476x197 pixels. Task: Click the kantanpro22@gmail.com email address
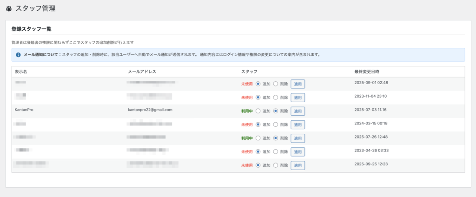[x=150, y=110]
